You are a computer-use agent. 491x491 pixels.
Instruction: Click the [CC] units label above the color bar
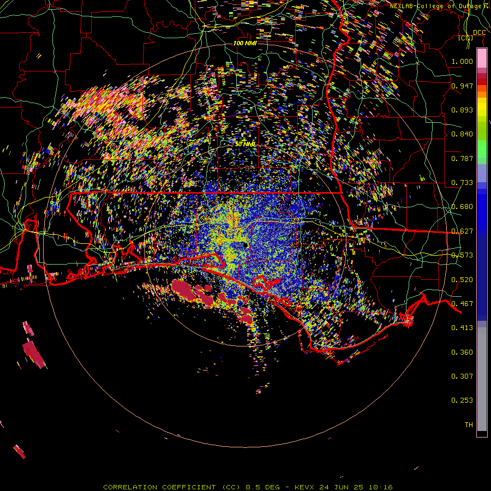tap(466, 38)
